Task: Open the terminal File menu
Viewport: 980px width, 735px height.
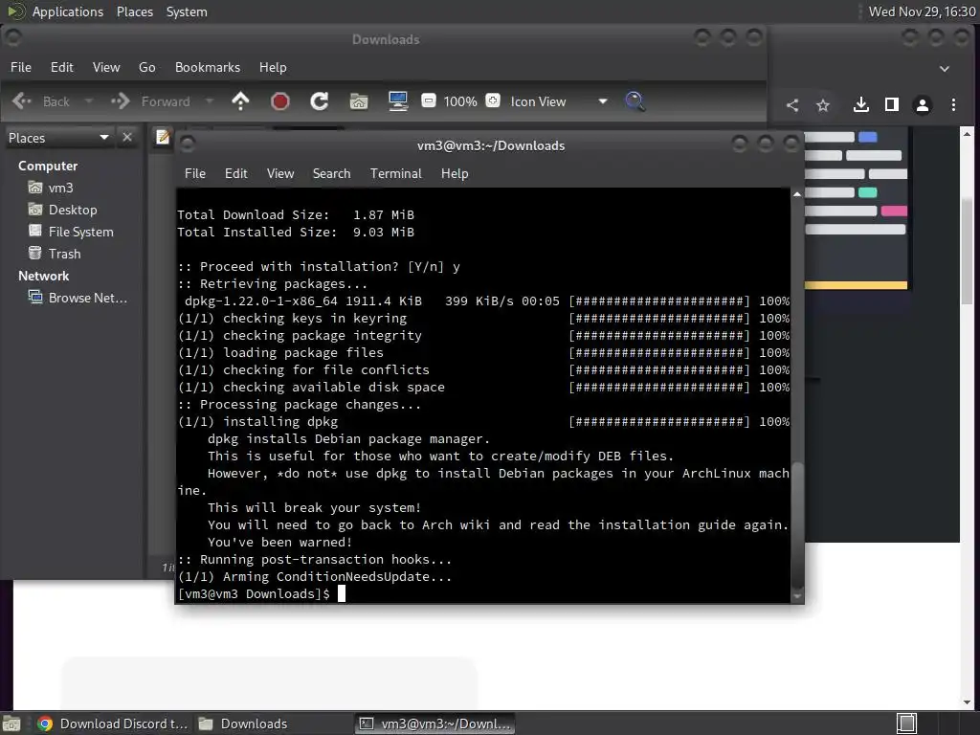Action: 195,173
